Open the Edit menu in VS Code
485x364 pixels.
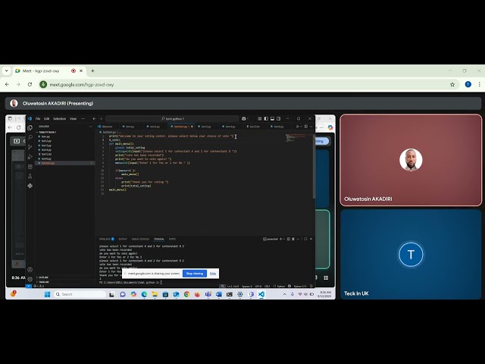click(46, 118)
